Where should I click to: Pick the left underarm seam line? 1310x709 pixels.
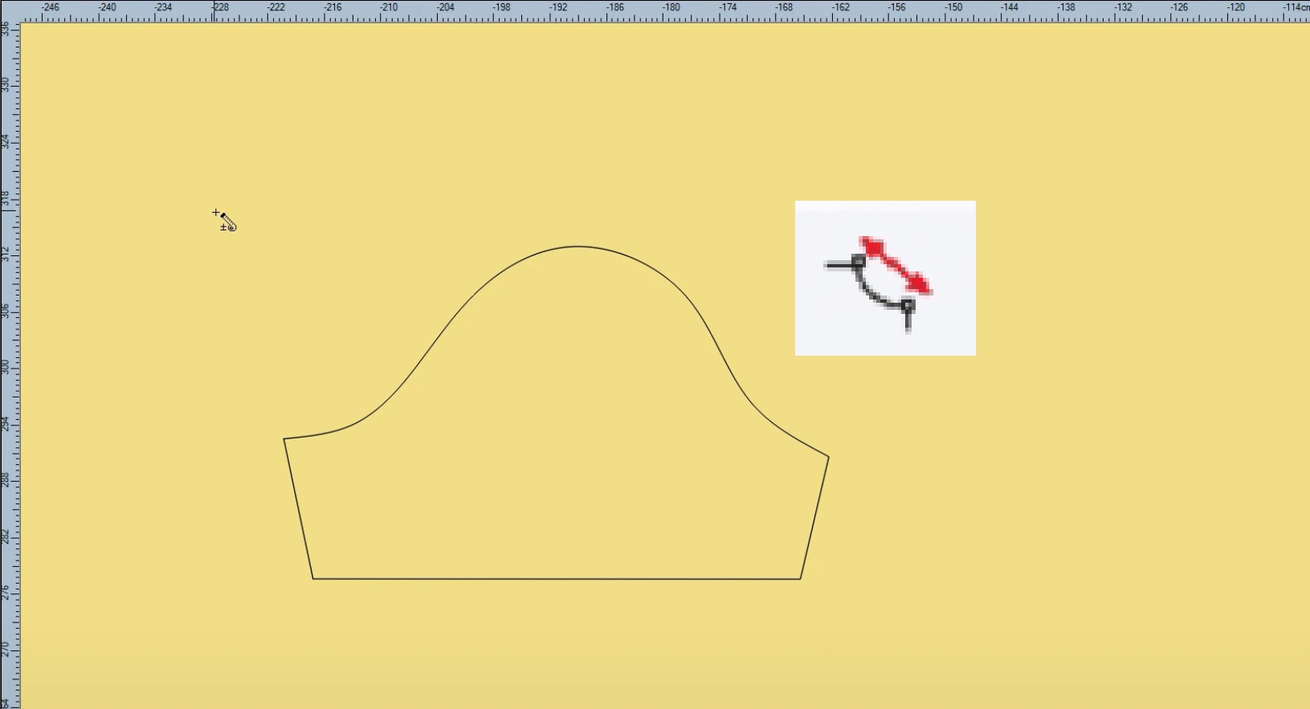pyautogui.click(x=298, y=508)
